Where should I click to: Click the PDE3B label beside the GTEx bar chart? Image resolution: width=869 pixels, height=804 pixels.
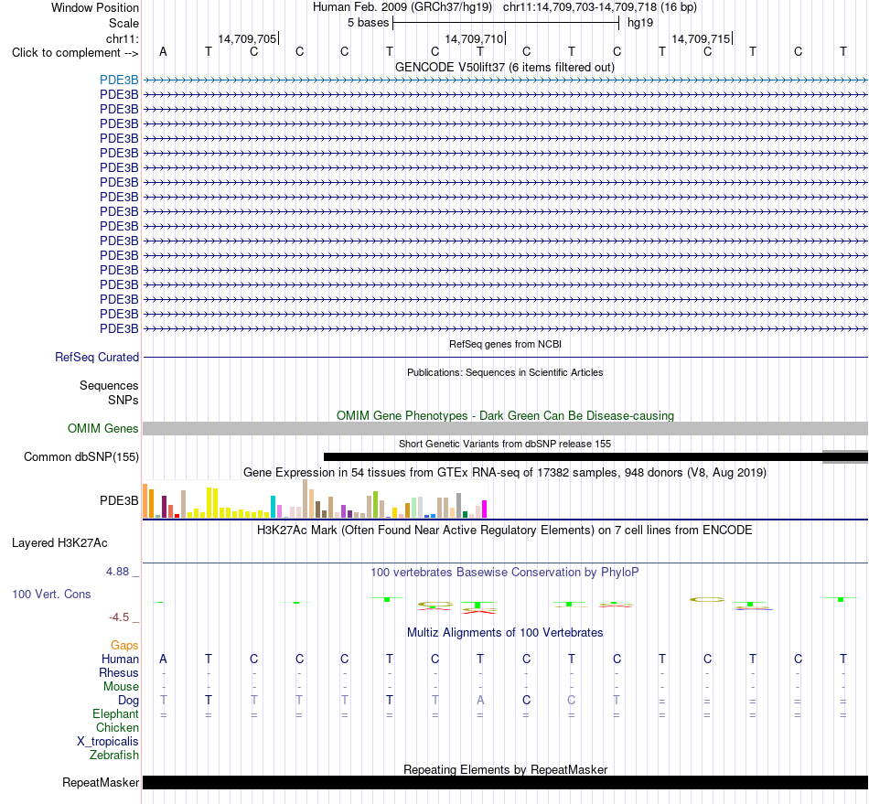point(119,500)
